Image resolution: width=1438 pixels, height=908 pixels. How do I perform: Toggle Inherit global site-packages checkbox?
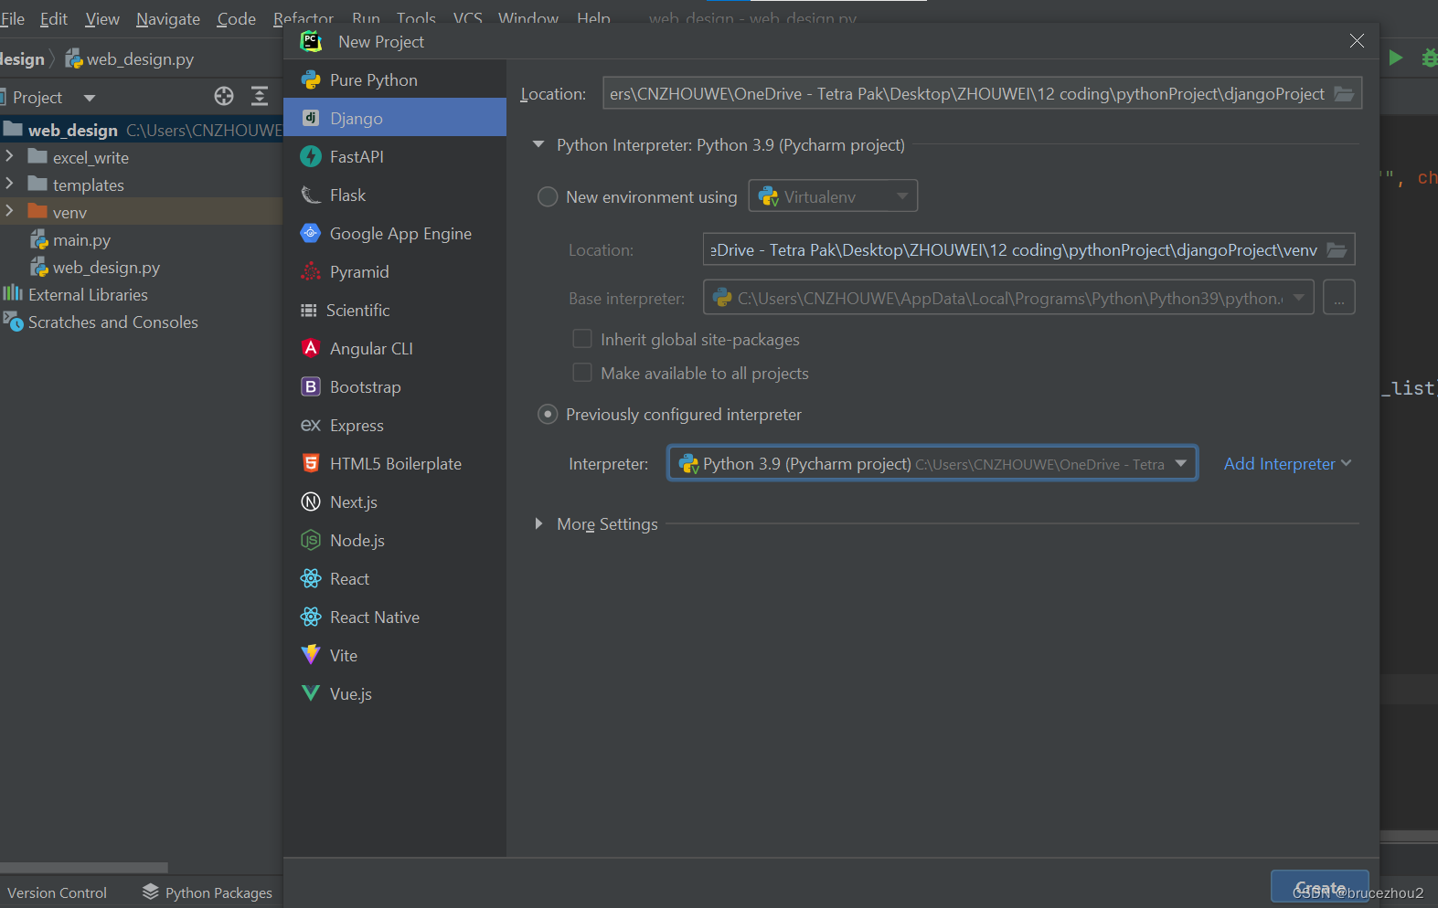tap(582, 339)
